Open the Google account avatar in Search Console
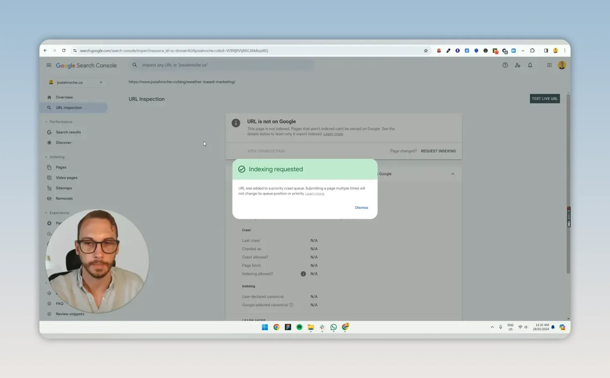This screenshot has height=378, width=610. click(x=562, y=65)
